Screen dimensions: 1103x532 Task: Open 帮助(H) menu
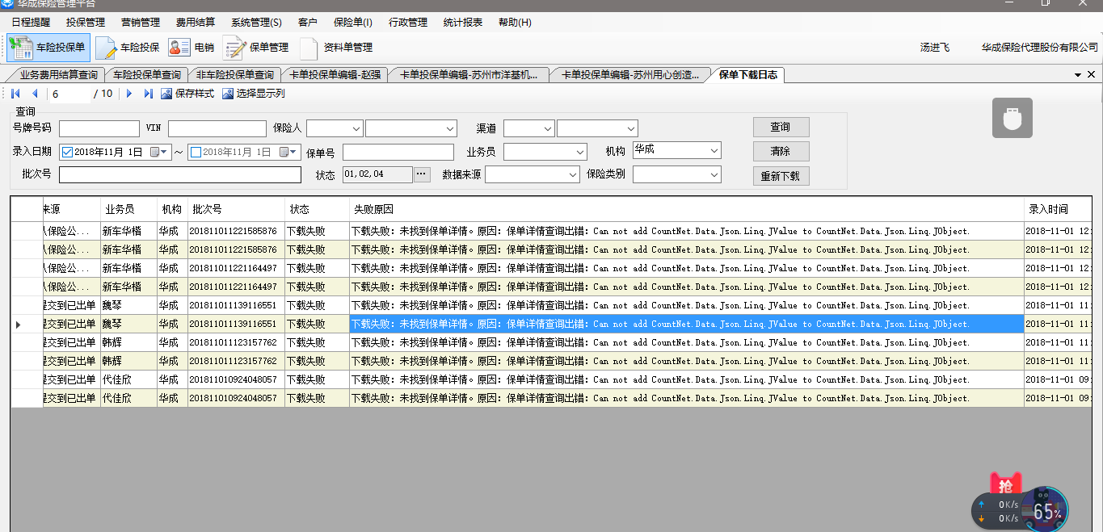[x=515, y=23]
